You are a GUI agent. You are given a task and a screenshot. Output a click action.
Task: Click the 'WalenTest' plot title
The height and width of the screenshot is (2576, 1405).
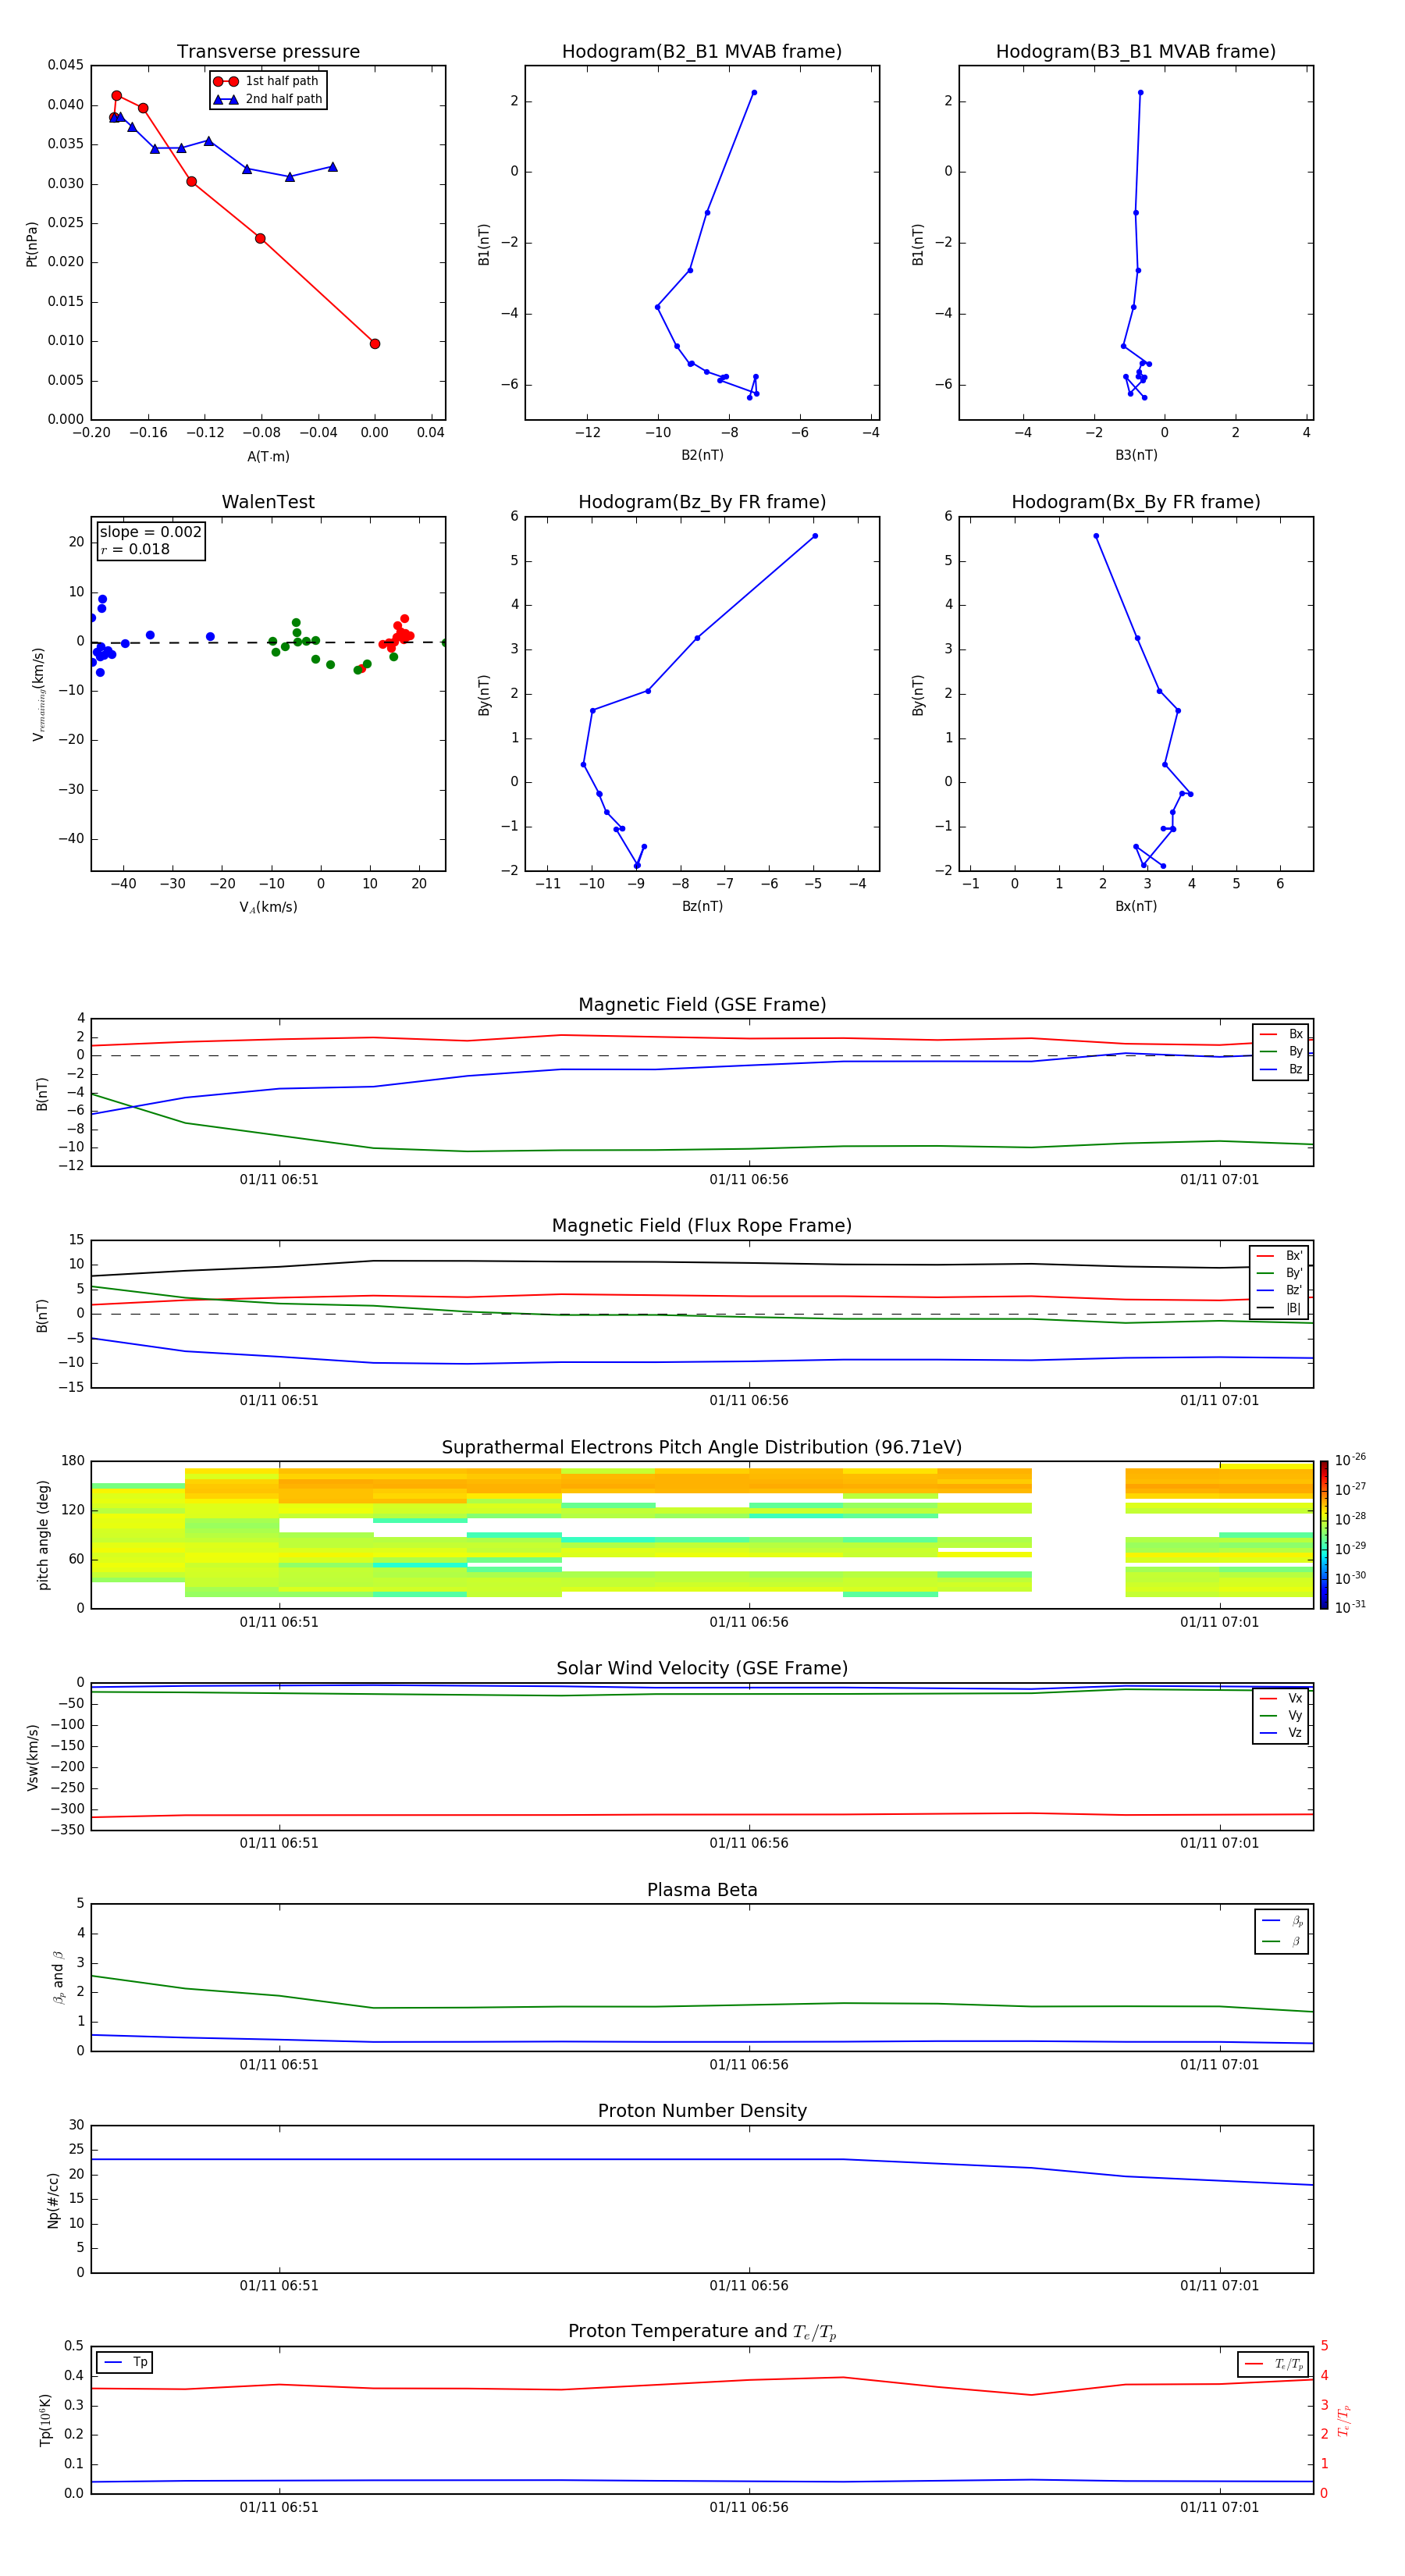[268, 501]
